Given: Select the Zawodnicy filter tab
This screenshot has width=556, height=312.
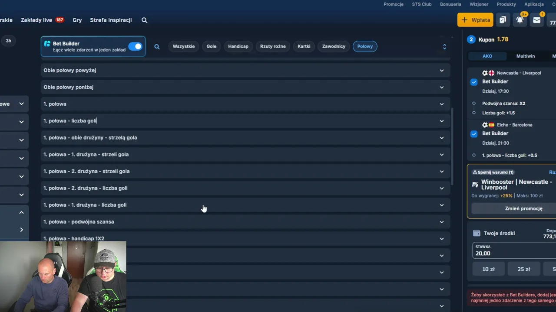Looking at the screenshot, I should 334,46.
